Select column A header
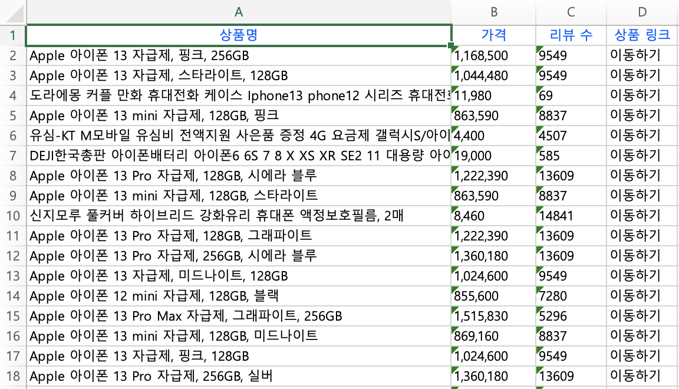This screenshot has width=679, height=389. click(239, 12)
